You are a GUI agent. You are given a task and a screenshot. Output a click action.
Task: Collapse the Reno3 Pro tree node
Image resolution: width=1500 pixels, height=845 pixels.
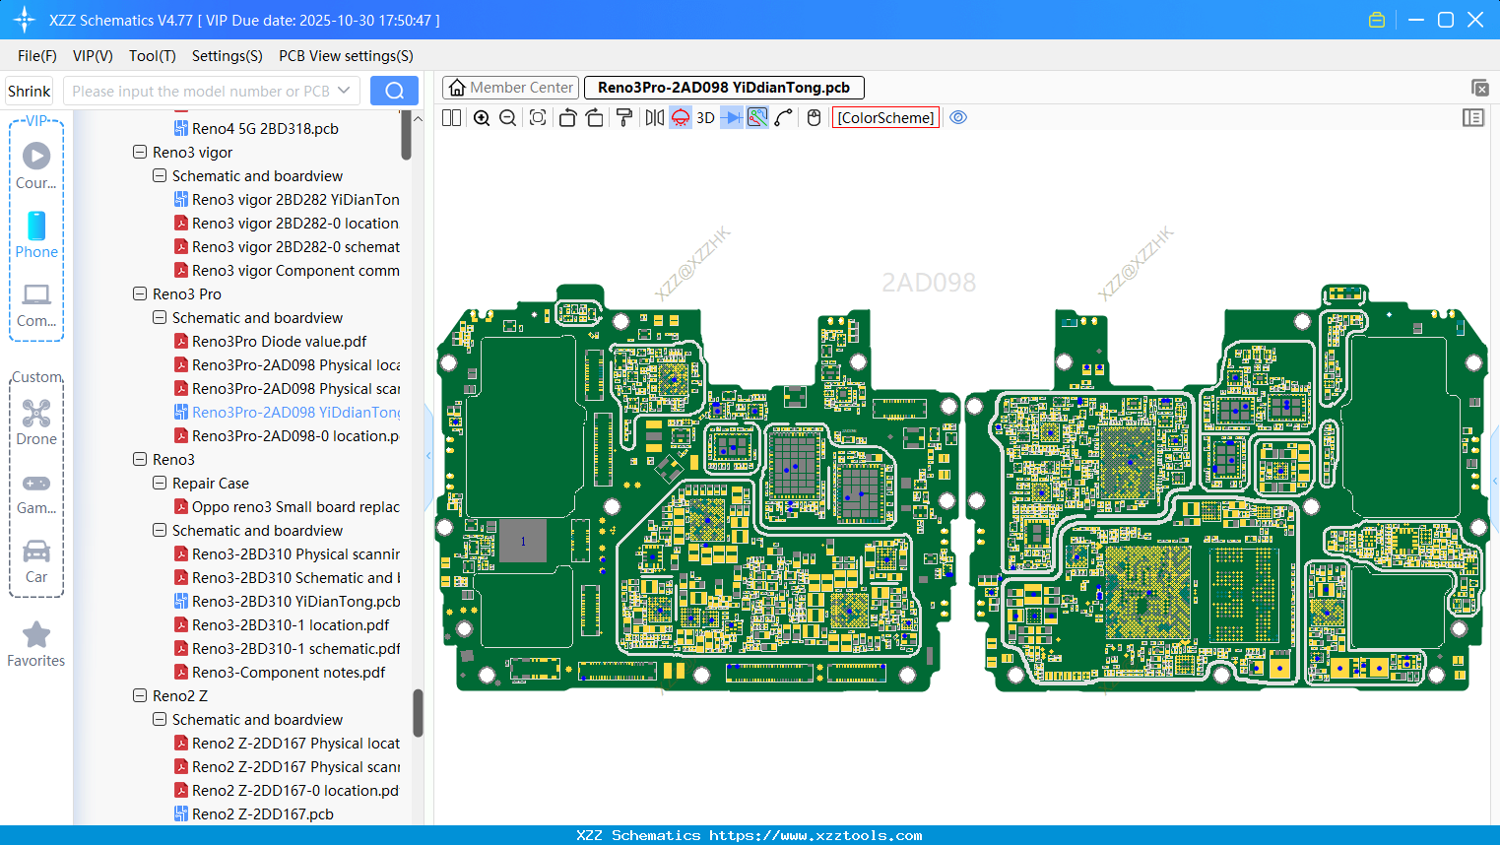tap(140, 294)
